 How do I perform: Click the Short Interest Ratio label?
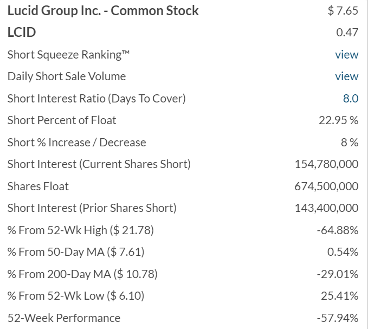[x=96, y=99]
